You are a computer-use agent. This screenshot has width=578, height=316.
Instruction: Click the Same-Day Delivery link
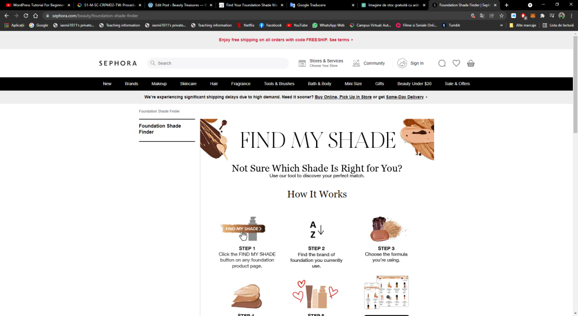click(405, 97)
